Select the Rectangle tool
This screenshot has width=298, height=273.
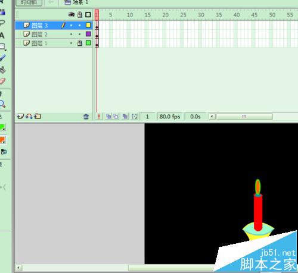coord(2,46)
